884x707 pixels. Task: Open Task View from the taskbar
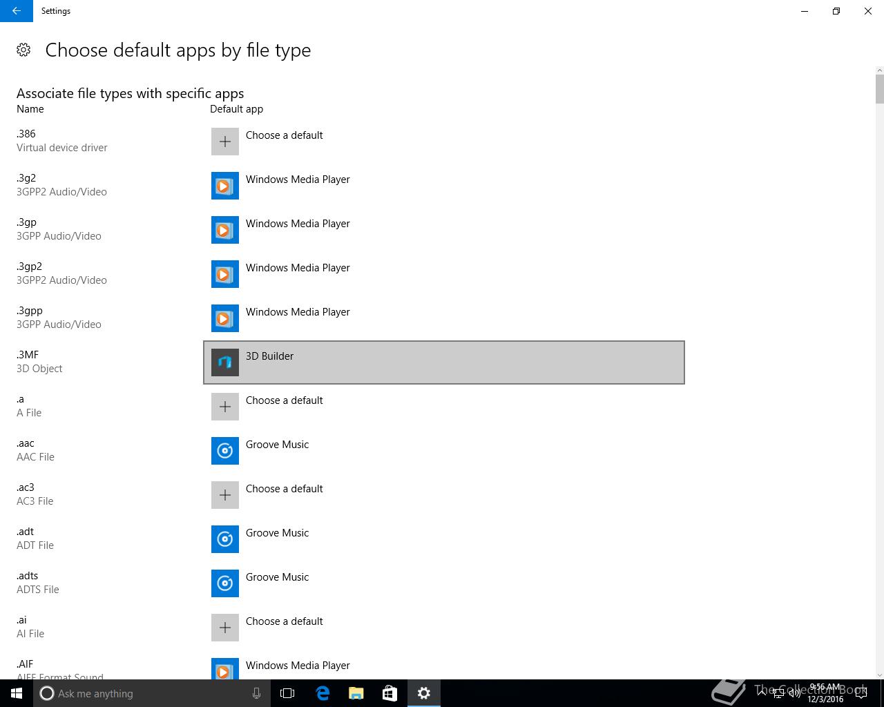click(287, 693)
